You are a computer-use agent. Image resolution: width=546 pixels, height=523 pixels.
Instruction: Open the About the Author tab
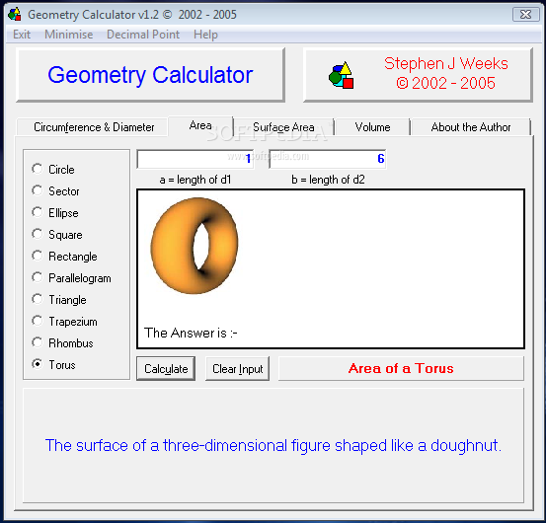point(470,127)
